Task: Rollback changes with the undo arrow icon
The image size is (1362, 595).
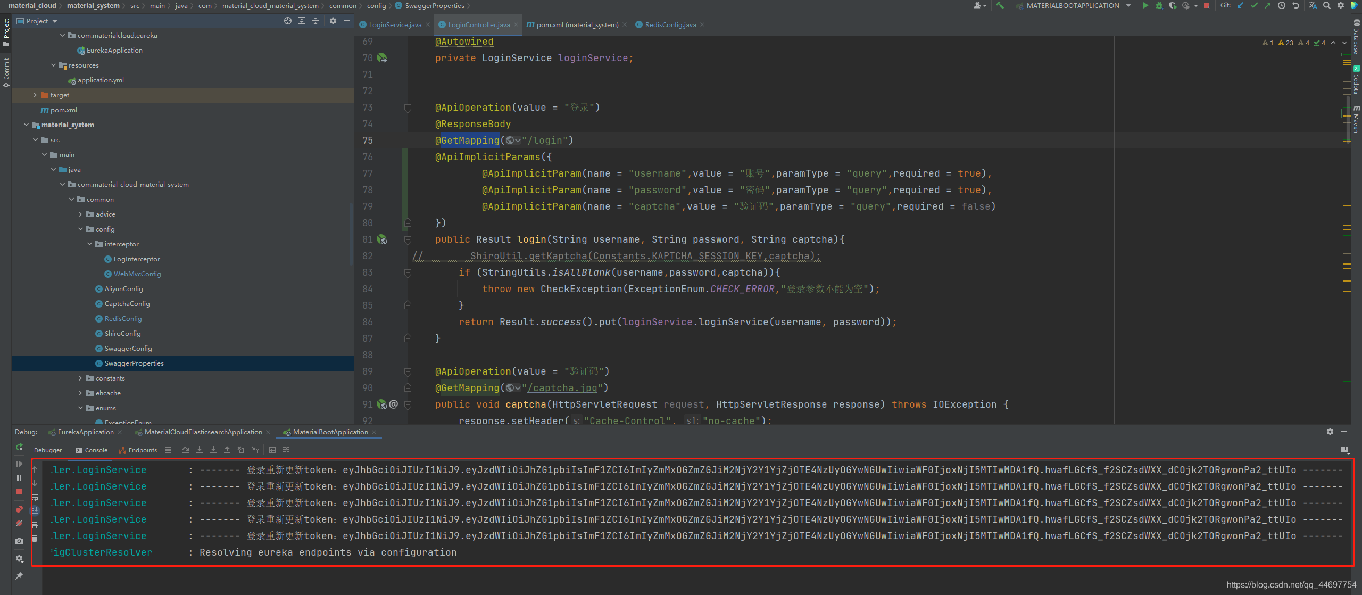Action: click(x=1296, y=6)
